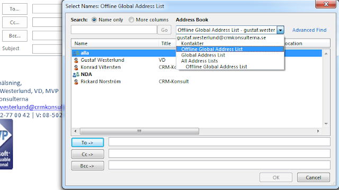Choose Kontakter from address book list
This screenshot has width=339, height=190.
192,43
